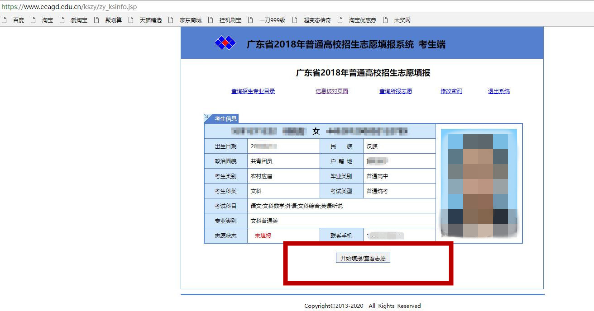Click the candidate photo thumbnail

coord(479,183)
